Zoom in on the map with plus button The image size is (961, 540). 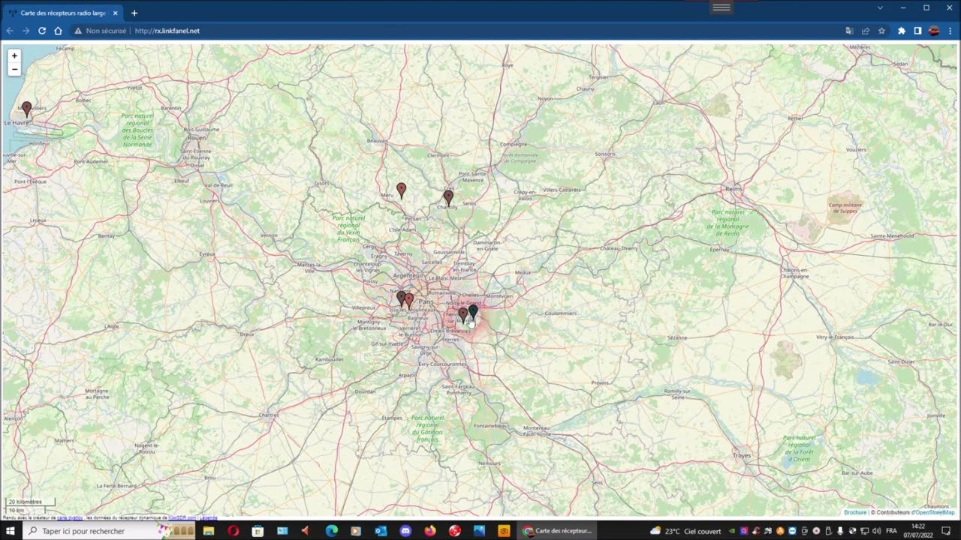click(x=14, y=56)
